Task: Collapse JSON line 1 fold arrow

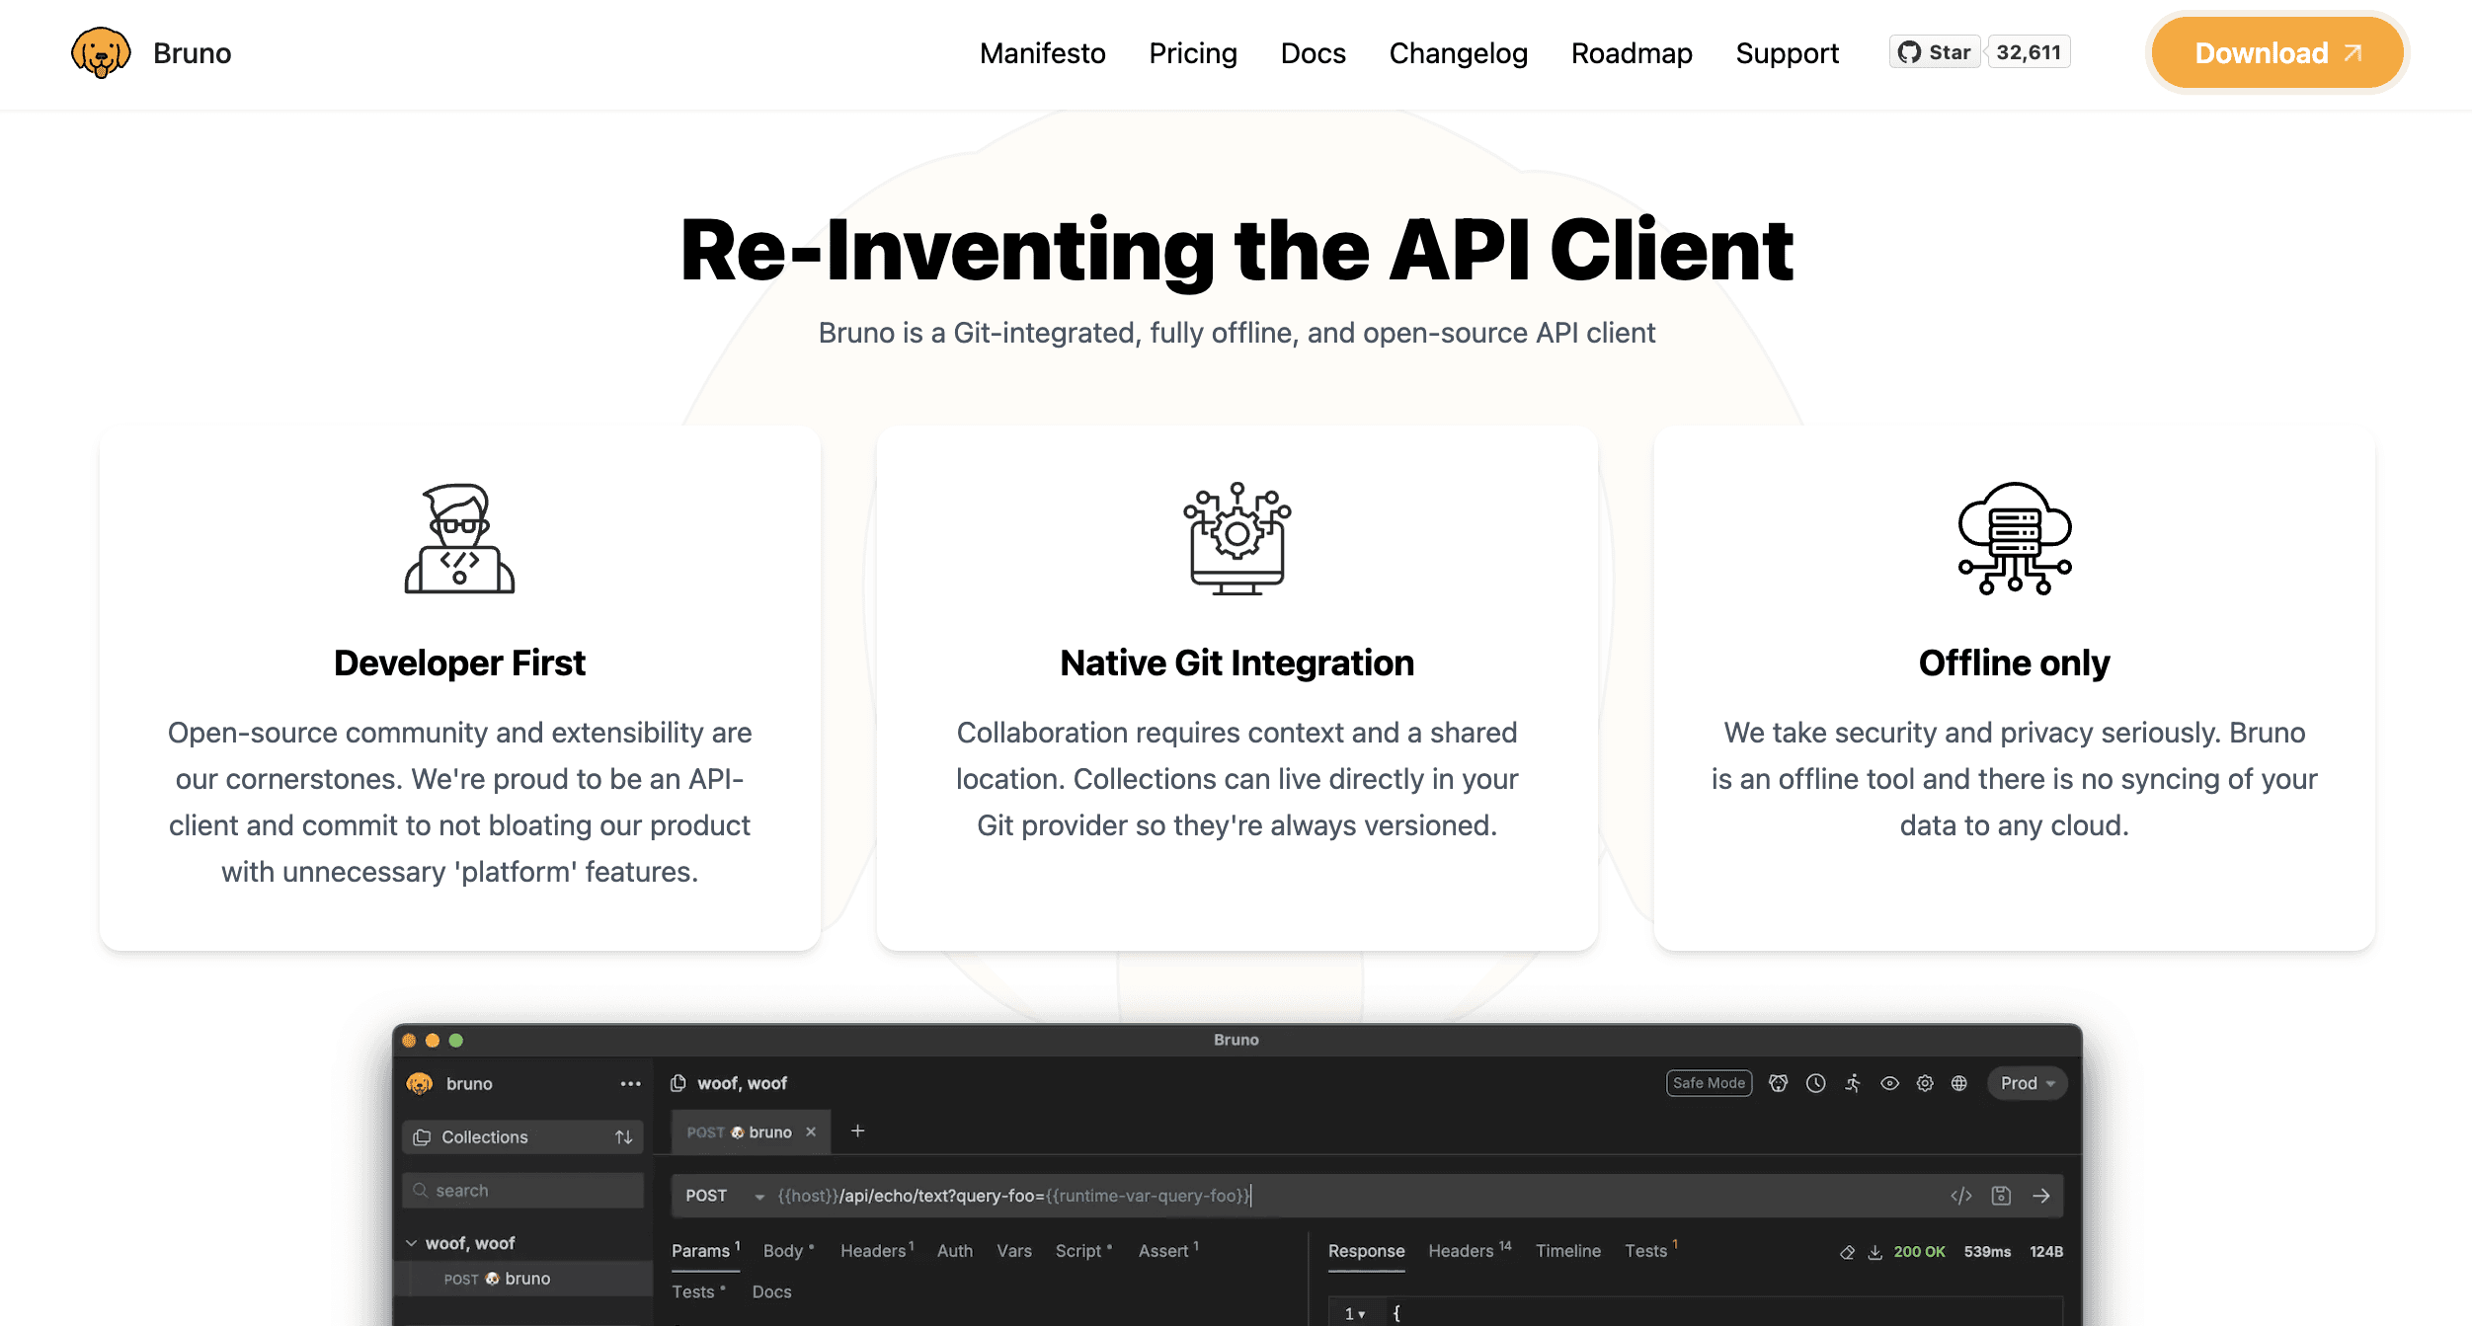Action: (x=1362, y=1314)
